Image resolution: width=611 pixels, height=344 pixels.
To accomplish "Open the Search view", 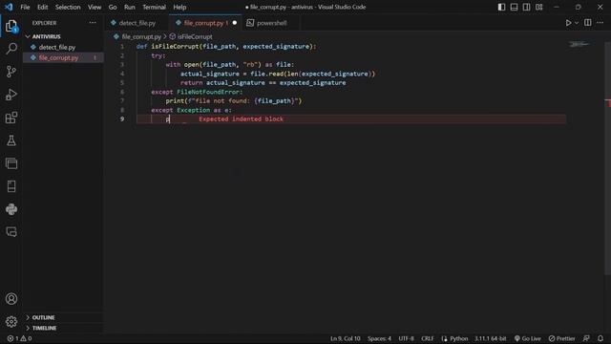I will tap(11, 49).
